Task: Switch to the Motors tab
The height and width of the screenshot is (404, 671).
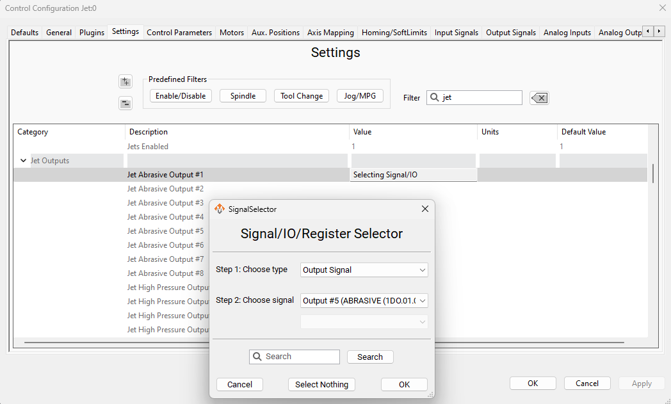Action: 231,33
